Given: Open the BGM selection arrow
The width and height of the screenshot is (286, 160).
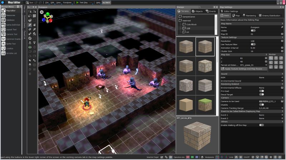Looking at the screenshot, I should coord(282,78).
